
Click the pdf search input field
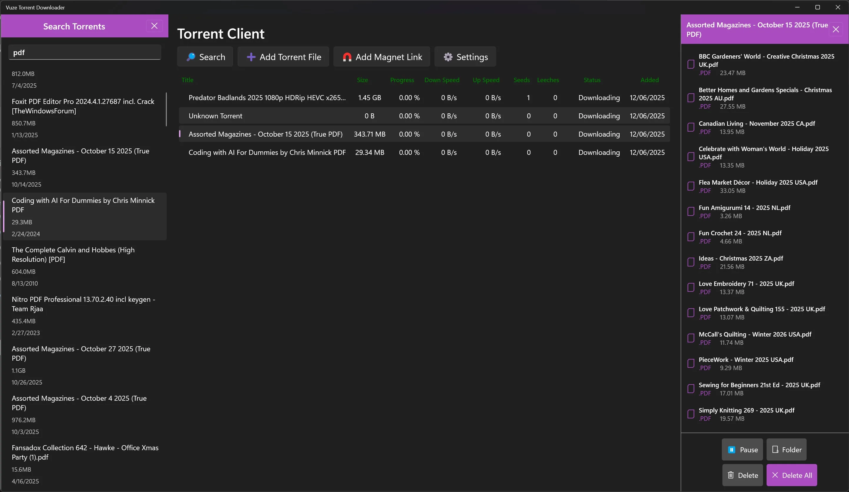[84, 53]
